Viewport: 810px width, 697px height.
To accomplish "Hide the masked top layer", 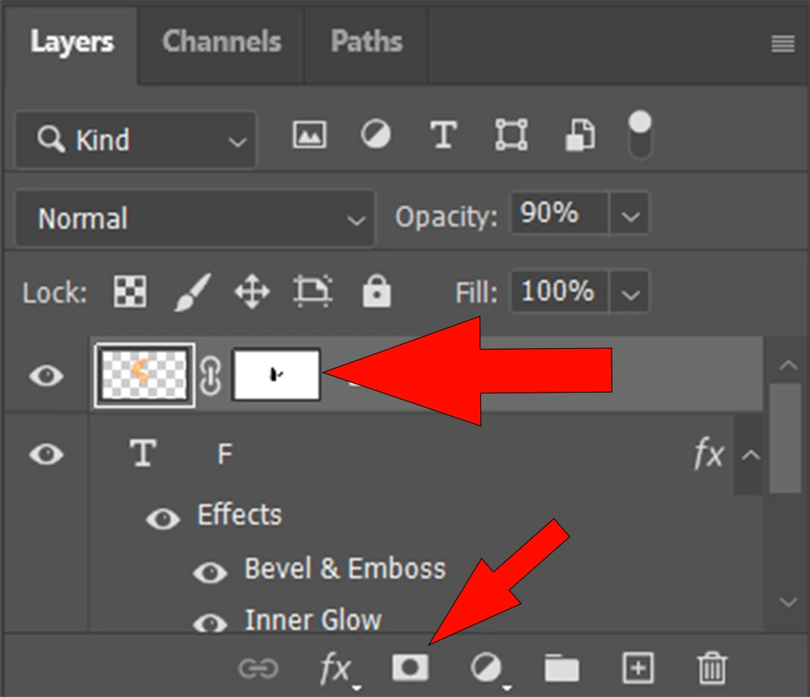I will (x=46, y=376).
